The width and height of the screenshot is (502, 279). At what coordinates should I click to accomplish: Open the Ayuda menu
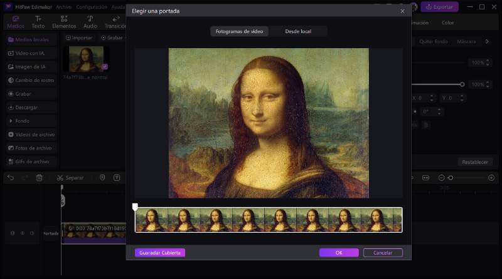pyautogui.click(x=118, y=7)
